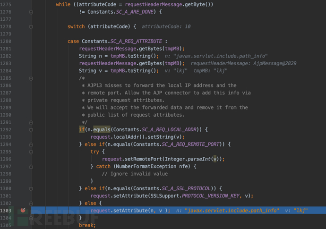Click comment text 'AJP13 misses to forward'
The image size is (326, 229).
coord(121,85)
